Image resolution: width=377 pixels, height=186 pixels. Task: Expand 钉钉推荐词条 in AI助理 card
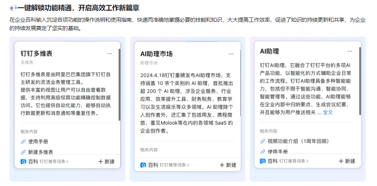coord(294,161)
